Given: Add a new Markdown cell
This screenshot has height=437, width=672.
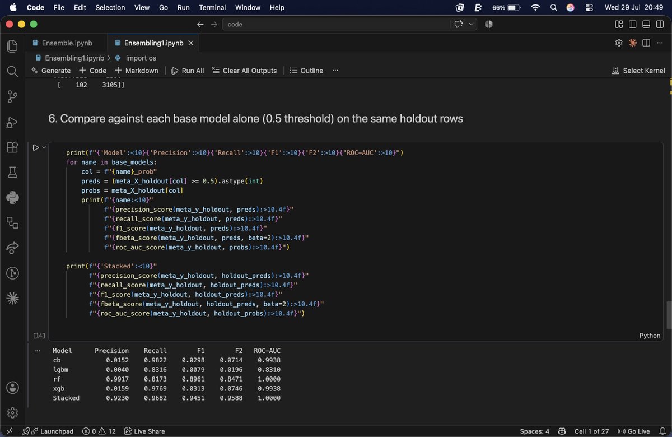Looking at the screenshot, I should coord(137,71).
